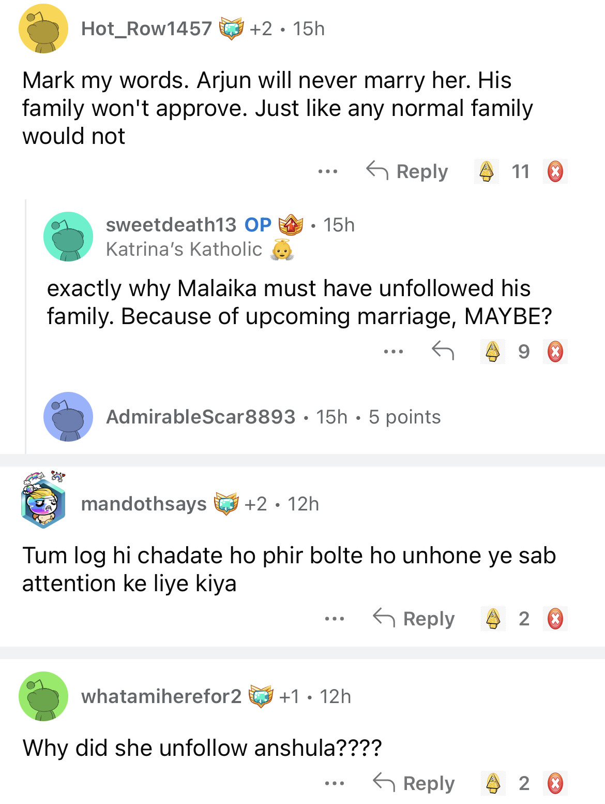The width and height of the screenshot is (605, 804).
Task: Expand collapsed AdmirableScar8893 comment
Action: 273,417
